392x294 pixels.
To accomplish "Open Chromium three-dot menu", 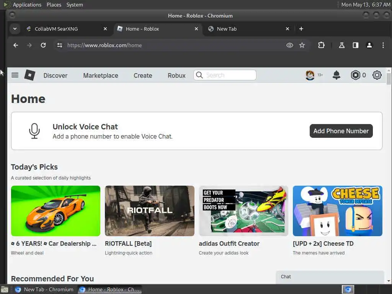I will [383, 45].
